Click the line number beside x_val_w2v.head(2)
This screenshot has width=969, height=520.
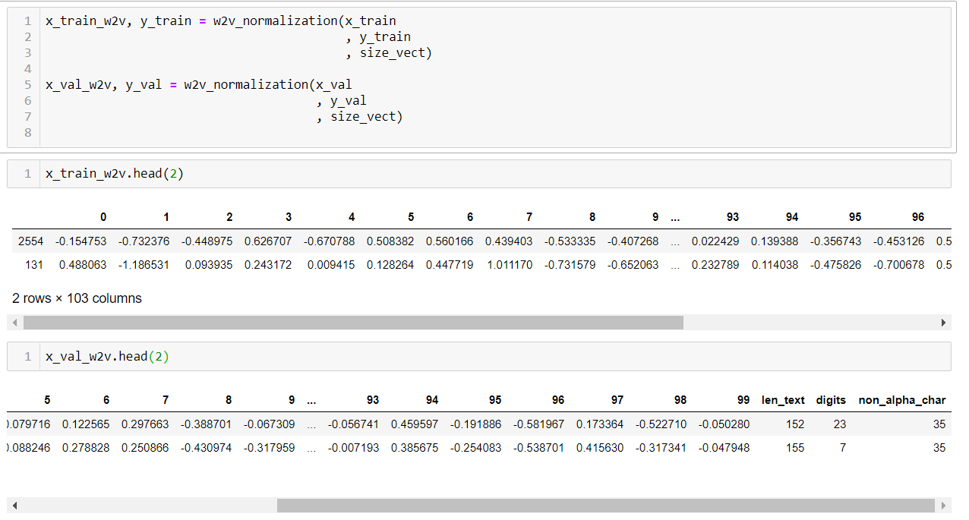click(x=27, y=356)
